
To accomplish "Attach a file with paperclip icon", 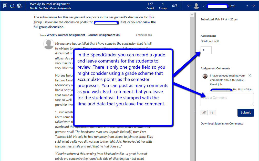I will coord(204,113).
